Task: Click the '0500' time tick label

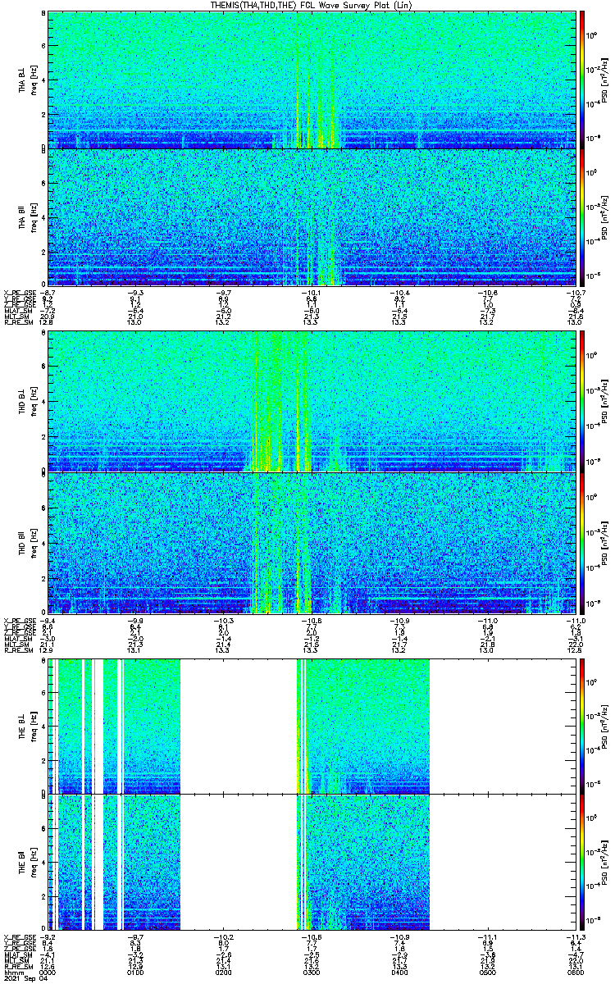Action: (486, 972)
